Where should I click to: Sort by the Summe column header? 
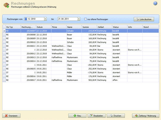89,27
